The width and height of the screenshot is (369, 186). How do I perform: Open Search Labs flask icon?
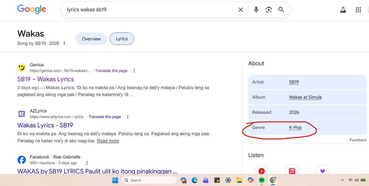pyautogui.click(x=343, y=10)
